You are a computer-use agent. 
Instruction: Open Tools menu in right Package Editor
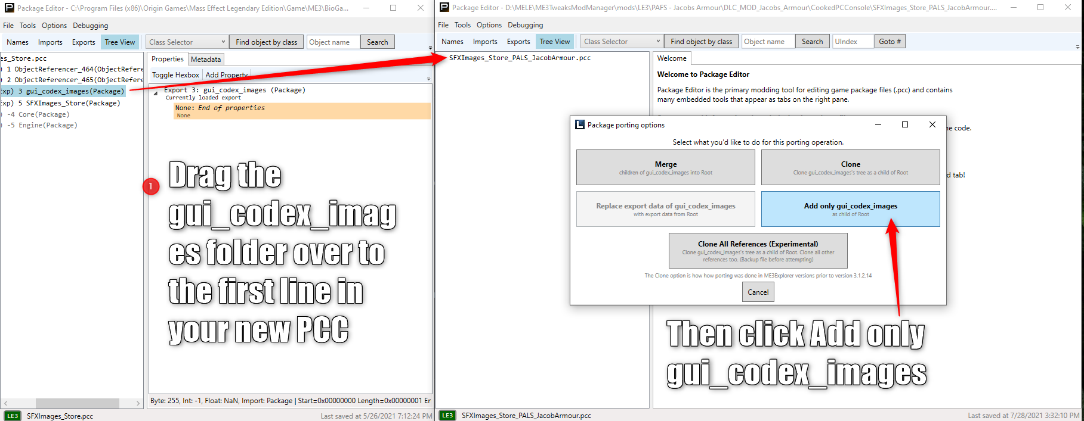click(x=462, y=25)
